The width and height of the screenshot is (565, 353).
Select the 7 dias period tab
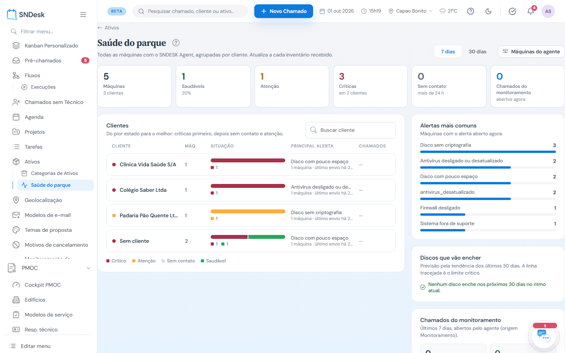448,51
